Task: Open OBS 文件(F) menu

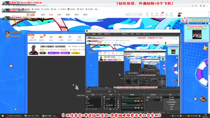Action: [x=88, y=34]
